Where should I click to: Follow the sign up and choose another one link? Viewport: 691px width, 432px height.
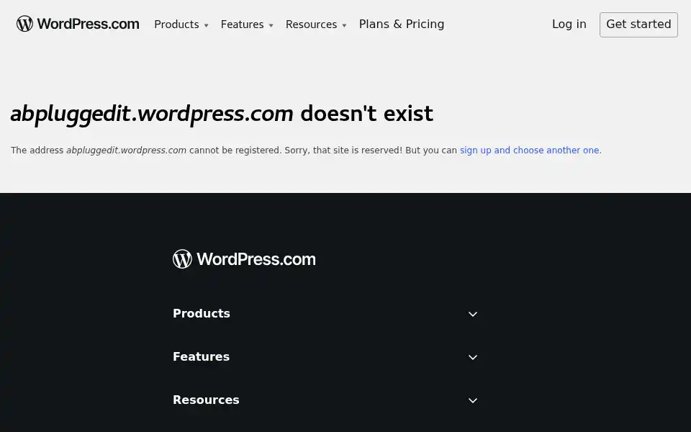[x=529, y=150]
